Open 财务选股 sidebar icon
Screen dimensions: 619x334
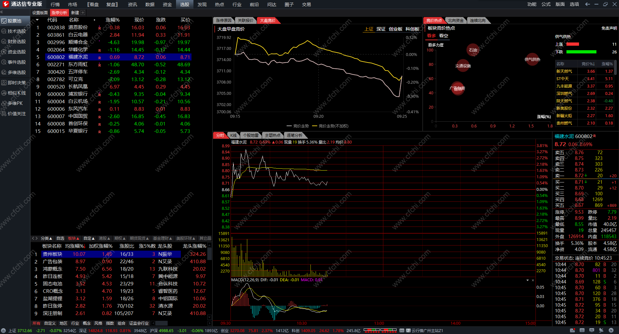tap(4, 42)
